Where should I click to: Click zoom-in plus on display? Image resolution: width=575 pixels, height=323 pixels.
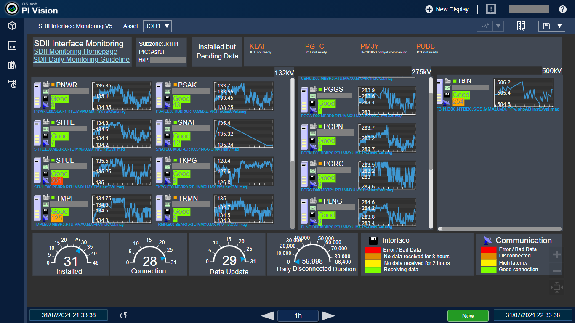556,254
